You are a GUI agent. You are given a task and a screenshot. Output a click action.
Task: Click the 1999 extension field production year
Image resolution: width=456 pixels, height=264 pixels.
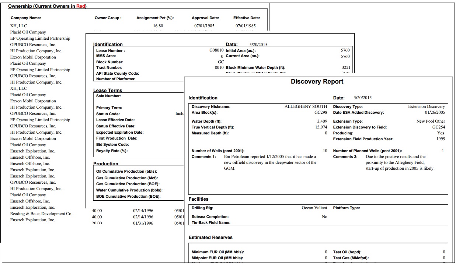tap(441, 139)
